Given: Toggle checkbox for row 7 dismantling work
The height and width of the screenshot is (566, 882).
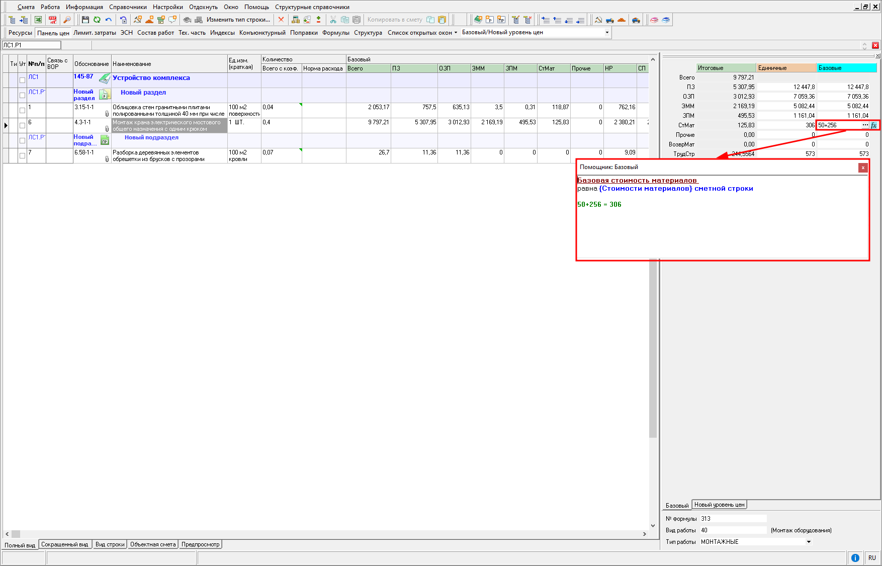Looking at the screenshot, I should (22, 155).
